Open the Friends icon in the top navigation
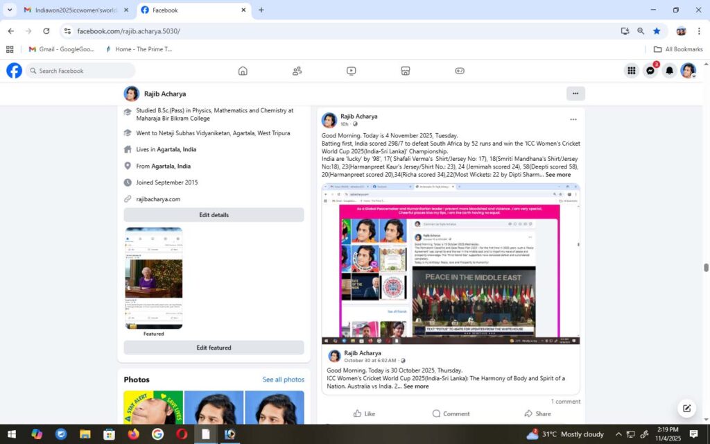The width and height of the screenshot is (710, 444). click(297, 71)
